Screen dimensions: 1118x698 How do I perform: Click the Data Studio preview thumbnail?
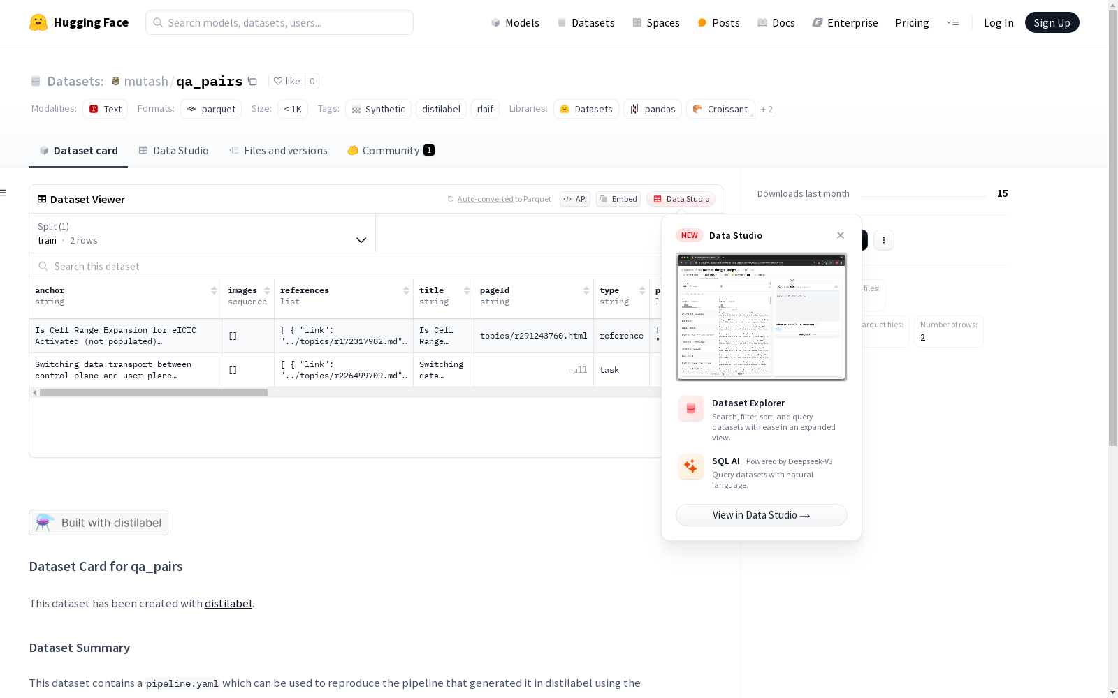[x=762, y=317]
